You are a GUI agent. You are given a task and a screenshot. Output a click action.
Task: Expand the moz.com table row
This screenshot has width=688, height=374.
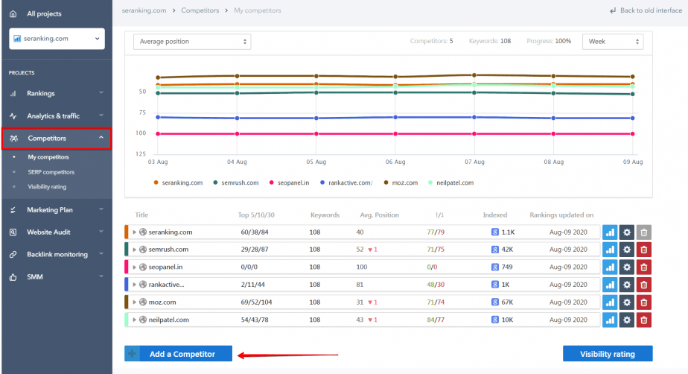point(134,302)
